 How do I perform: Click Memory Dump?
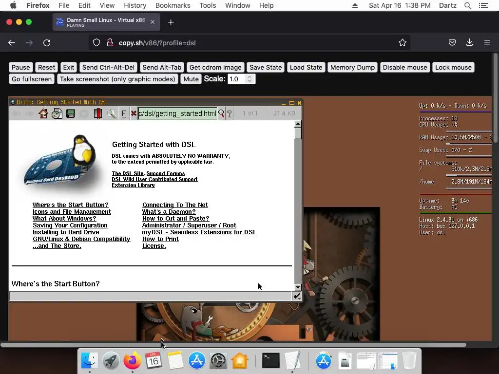point(353,67)
